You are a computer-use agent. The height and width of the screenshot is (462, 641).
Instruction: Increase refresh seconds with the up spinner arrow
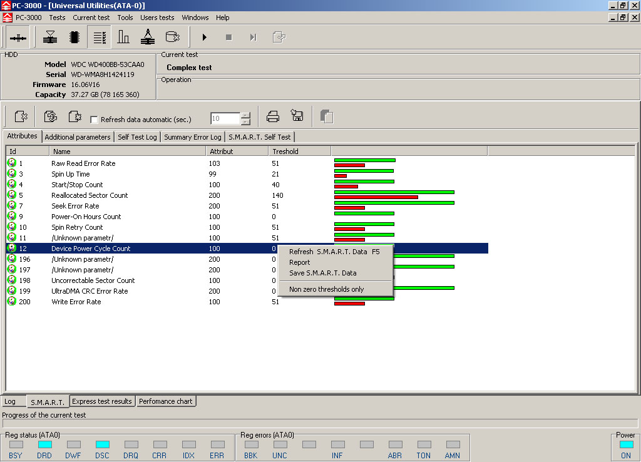[x=245, y=115]
